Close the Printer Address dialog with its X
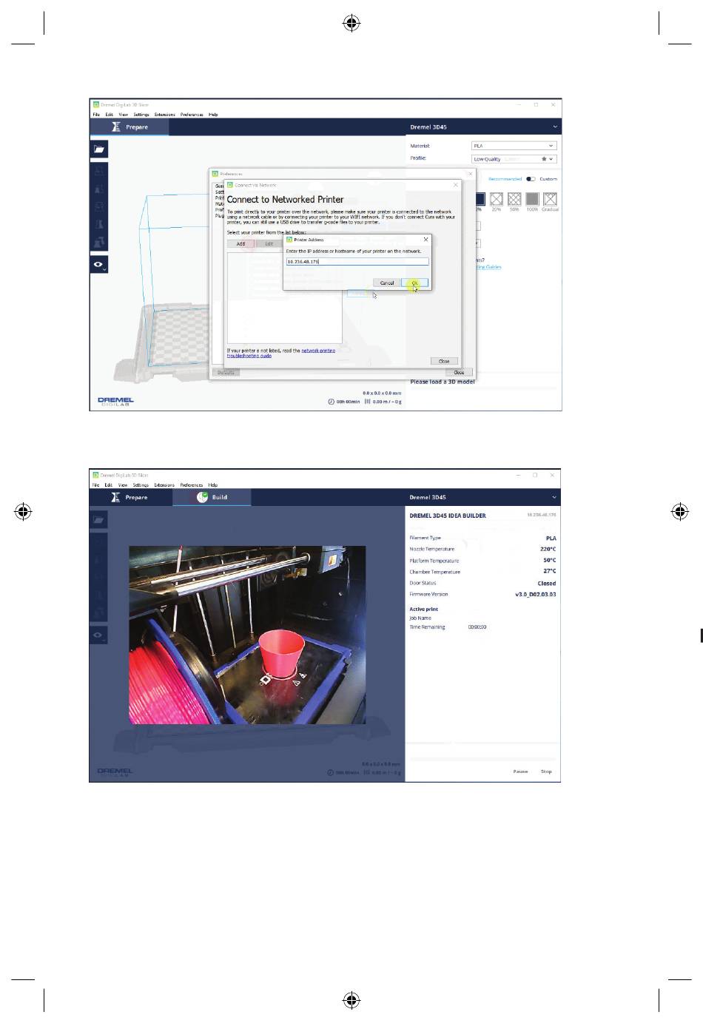 (425, 240)
